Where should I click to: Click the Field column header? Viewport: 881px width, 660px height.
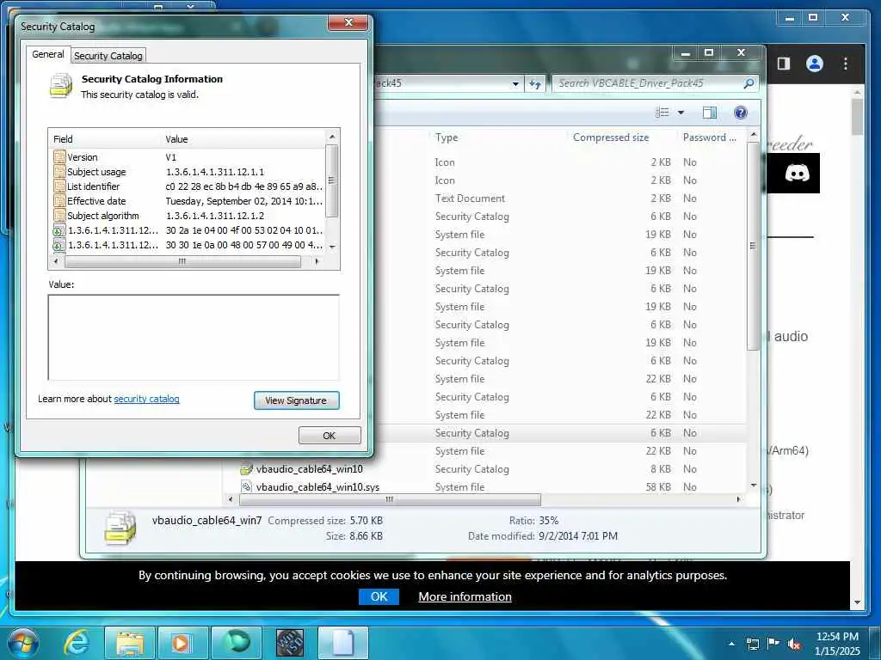tap(106, 139)
